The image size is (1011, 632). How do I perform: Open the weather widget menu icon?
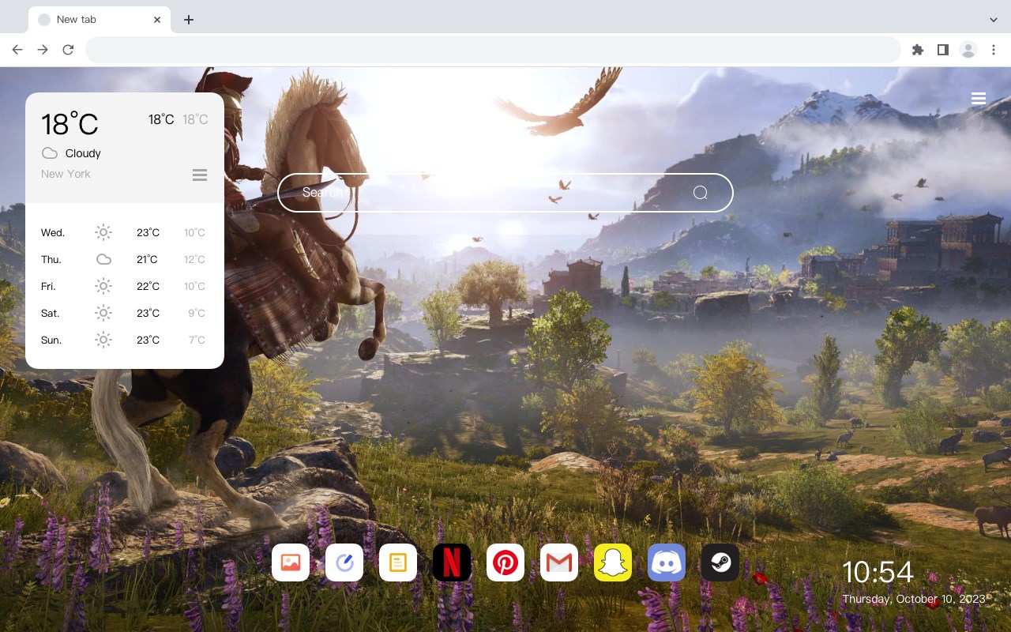(x=200, y=175)
